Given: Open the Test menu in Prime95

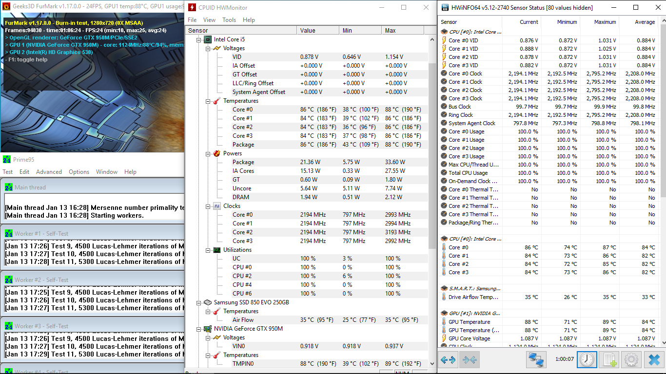Looking at the screenshot, I should tap(8, 172).
